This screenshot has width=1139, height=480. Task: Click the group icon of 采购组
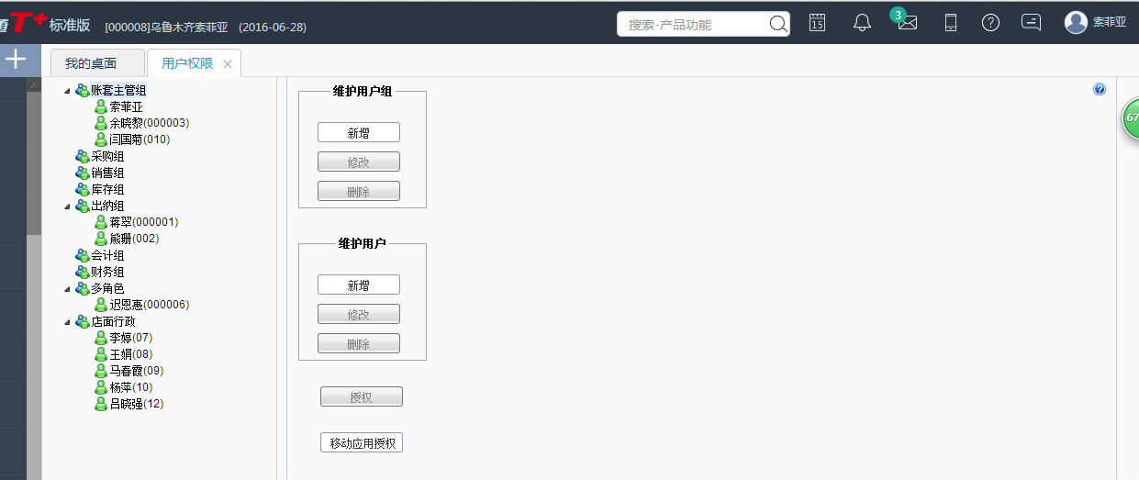point(83,156)
